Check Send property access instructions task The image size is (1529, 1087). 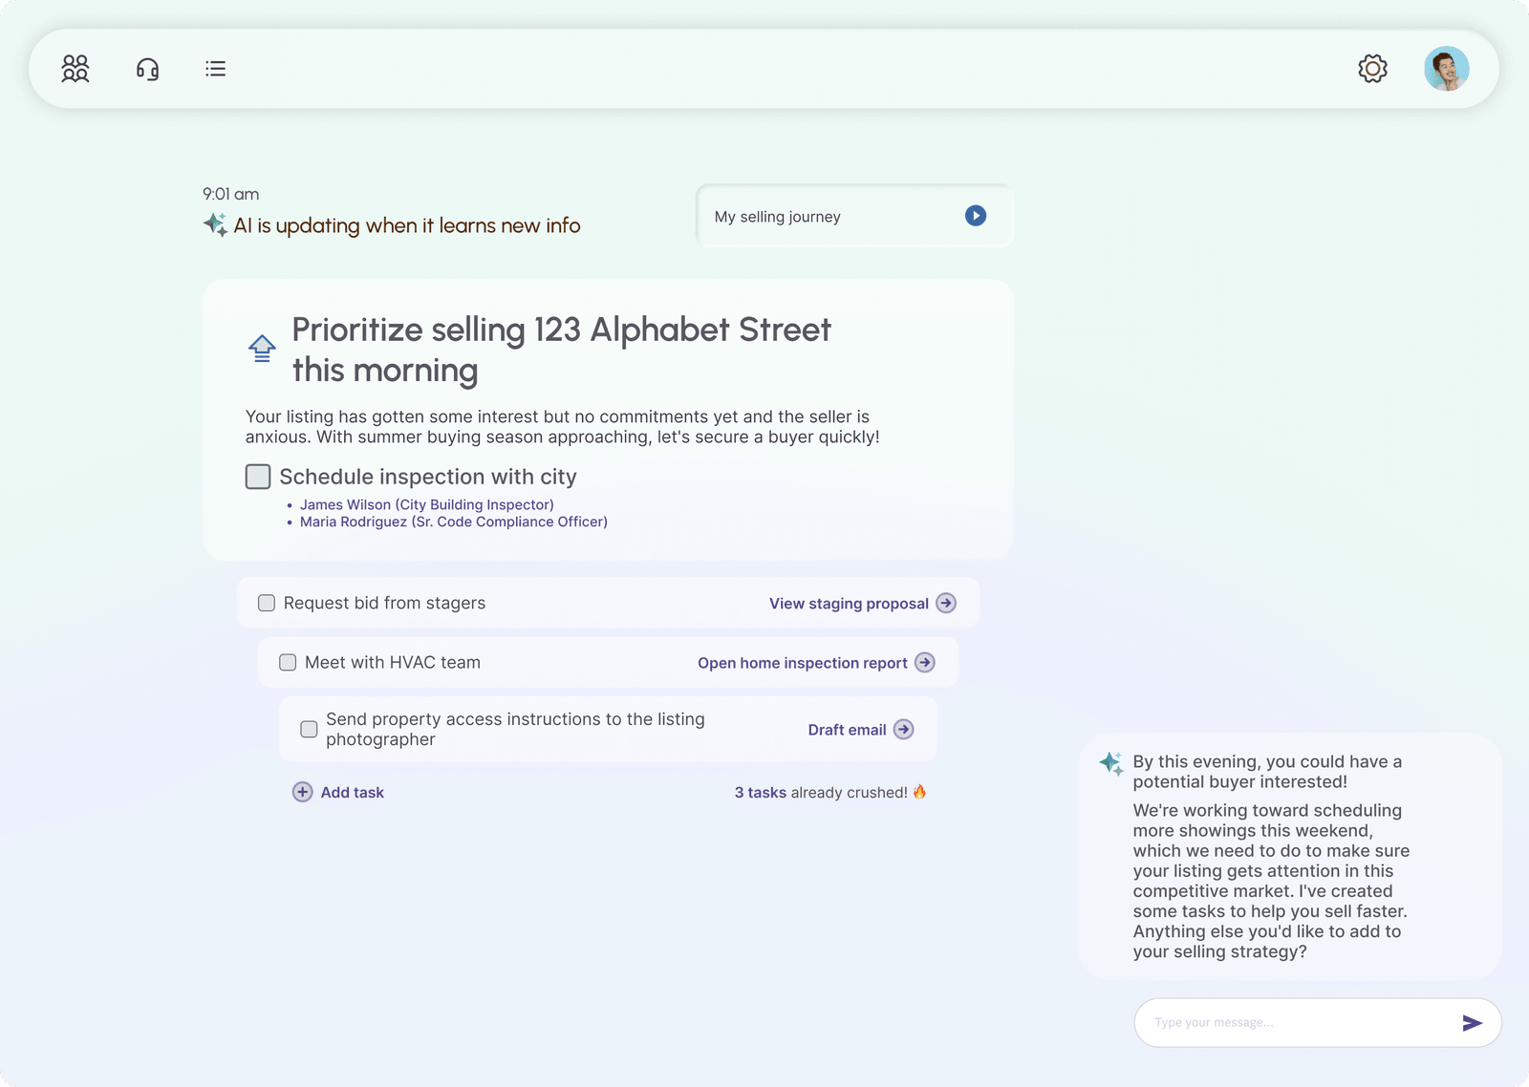click(309, 729)
